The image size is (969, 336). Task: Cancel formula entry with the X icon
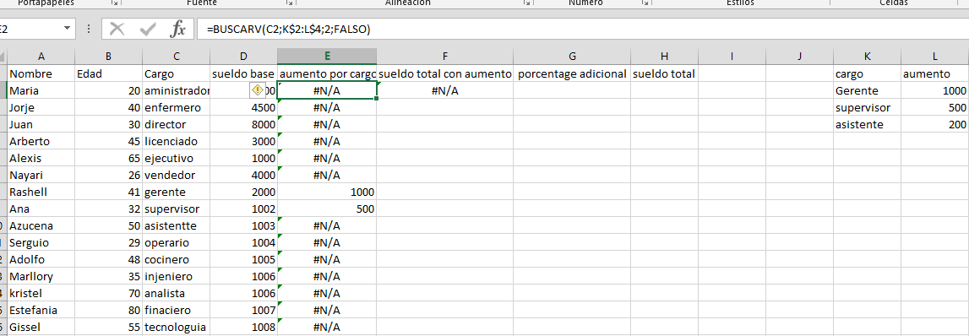117,29
